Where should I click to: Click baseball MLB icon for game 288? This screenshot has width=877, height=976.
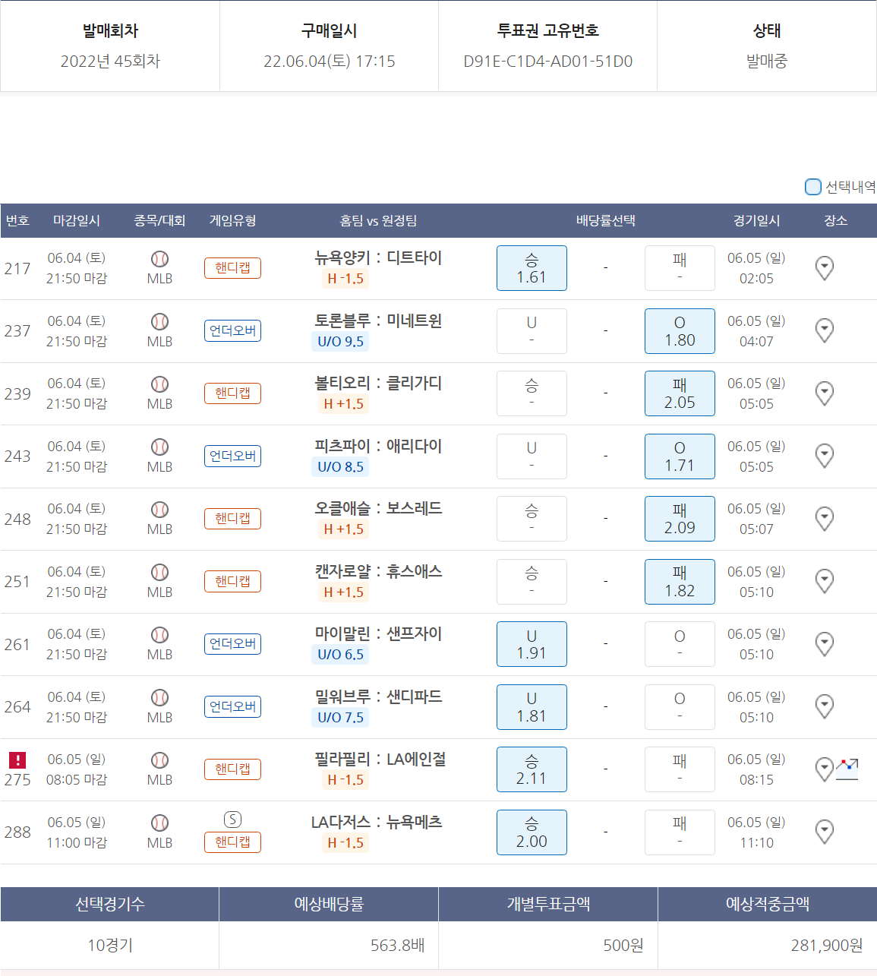pos(159,823)
